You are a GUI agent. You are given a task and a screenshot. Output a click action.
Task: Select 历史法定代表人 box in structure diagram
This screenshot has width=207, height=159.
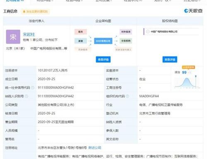coord(123,49)
